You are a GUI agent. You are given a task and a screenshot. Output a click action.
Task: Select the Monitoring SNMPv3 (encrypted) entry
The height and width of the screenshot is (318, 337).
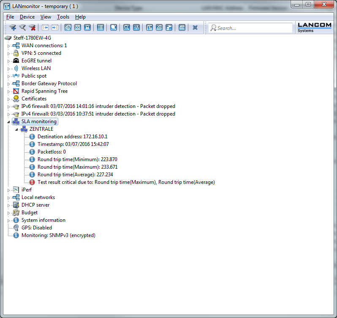58,235
